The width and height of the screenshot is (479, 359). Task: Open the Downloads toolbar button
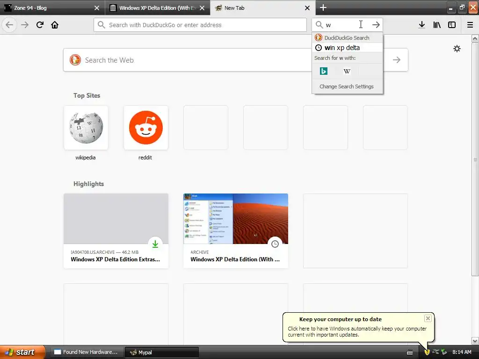coord(421,25)
